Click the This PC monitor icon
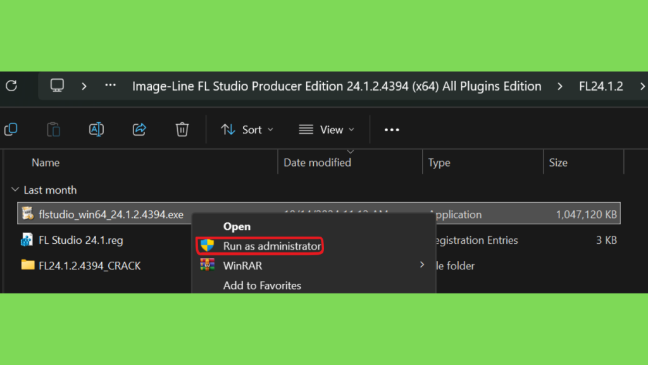Image resolution: width=648 pixels, height=365 pixels. pyautogui.click(x=57, y=86)
